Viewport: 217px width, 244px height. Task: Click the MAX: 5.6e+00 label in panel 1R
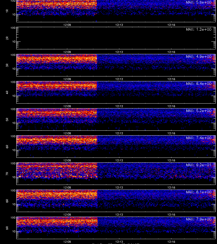point(199,2)
